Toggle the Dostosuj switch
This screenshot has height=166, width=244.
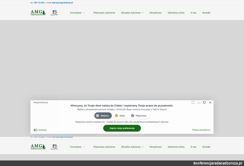[x=35, y=130]
